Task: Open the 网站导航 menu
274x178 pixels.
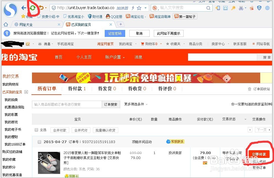Action: tap(261, 44)
